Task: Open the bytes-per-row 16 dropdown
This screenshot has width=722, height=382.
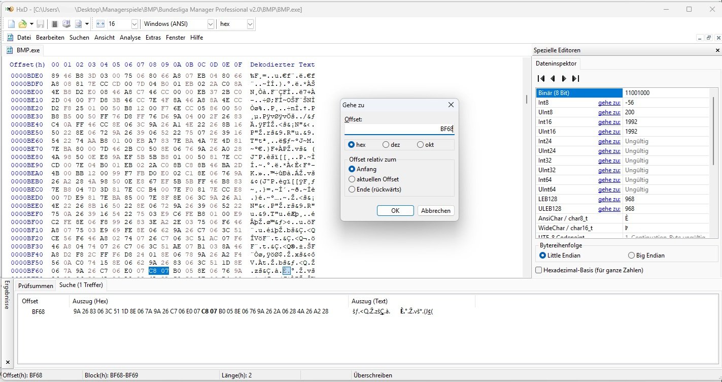Action: (x=134, y=24)
